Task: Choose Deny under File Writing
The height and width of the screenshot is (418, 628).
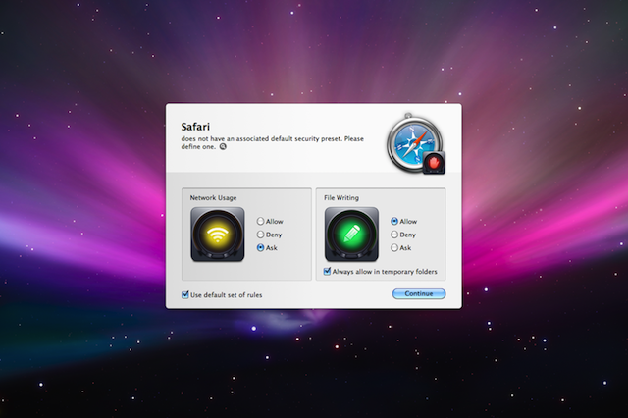Action: coord(394,235)
